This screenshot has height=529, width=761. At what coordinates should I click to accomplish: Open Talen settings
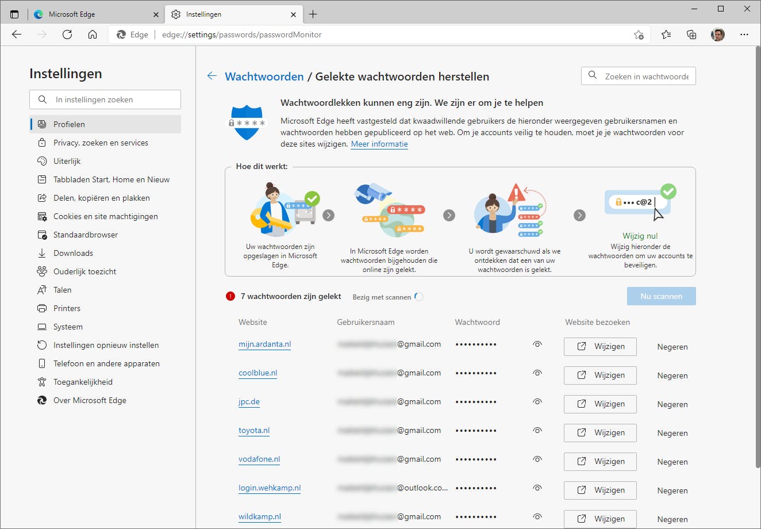point(105,290)
